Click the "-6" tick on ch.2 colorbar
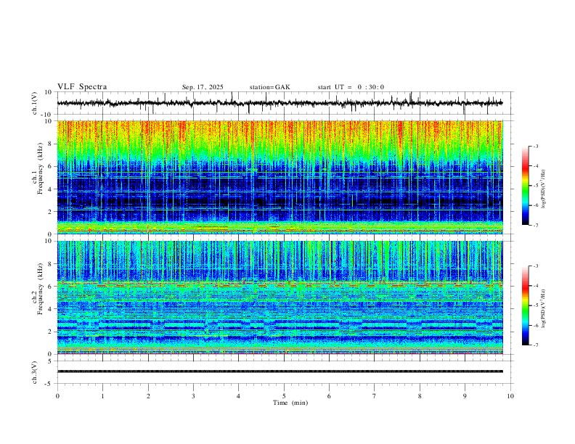The width and height of the screenshot is (575, 444). [535, 325]
